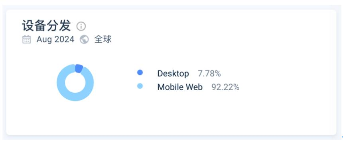This screenshot has height=144, width=343.
Task: Select the dark blue Desktop legend dot
Action: point(140,72)
